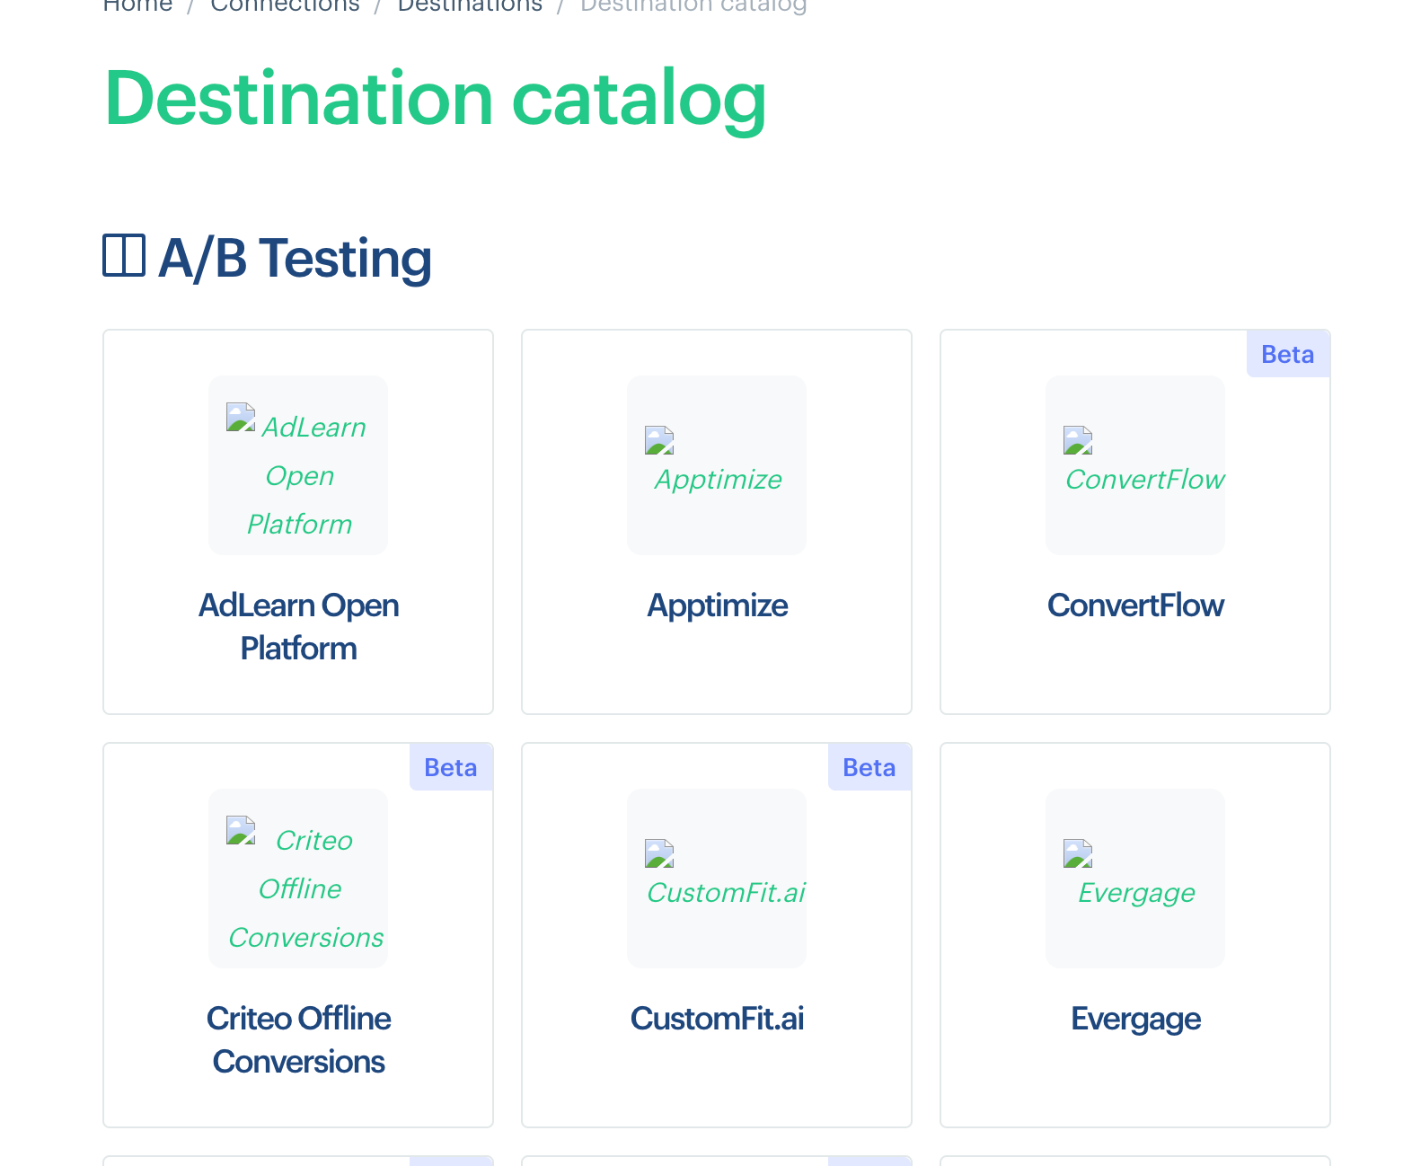Open the ConvertFlow destination title

click(1135, 605)
